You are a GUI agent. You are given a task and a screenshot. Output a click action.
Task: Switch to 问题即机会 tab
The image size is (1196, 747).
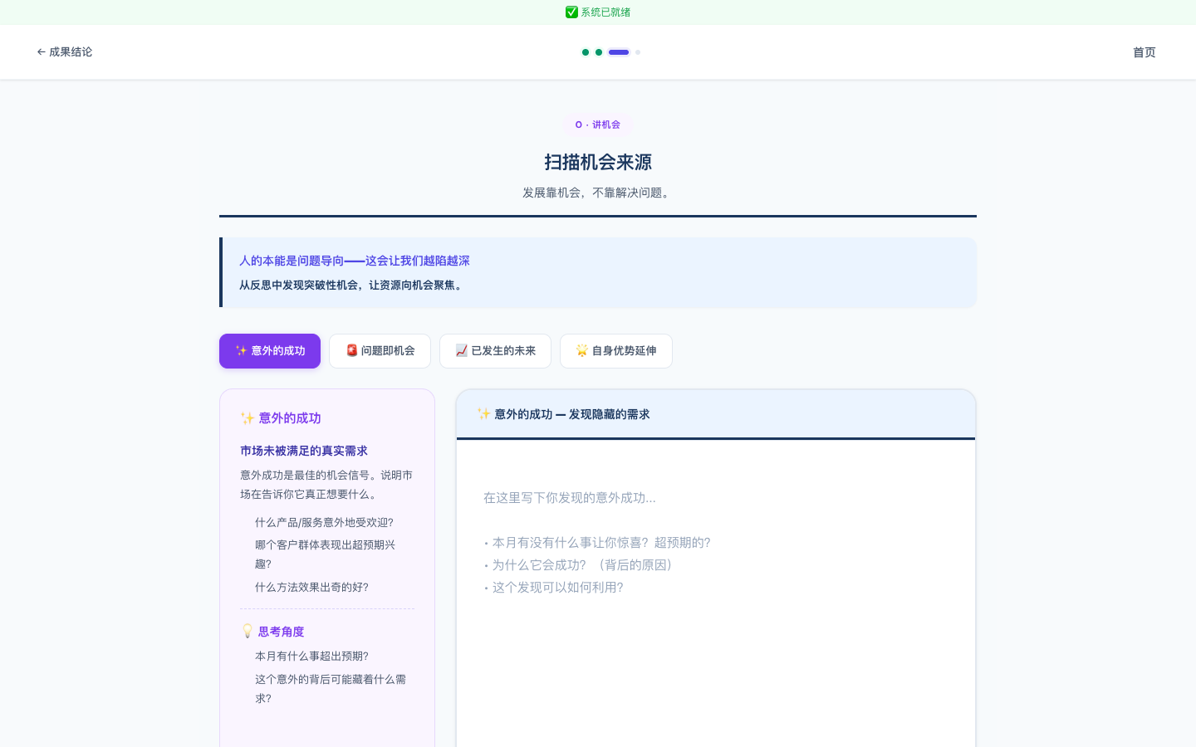380,351
